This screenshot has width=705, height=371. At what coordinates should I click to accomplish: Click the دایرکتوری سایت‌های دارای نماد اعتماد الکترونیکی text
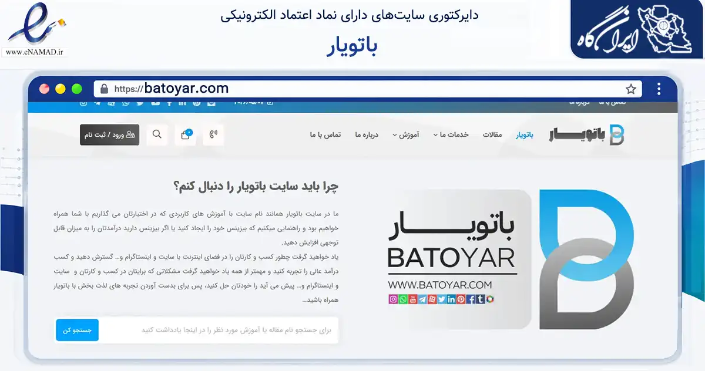click(350, 15)
